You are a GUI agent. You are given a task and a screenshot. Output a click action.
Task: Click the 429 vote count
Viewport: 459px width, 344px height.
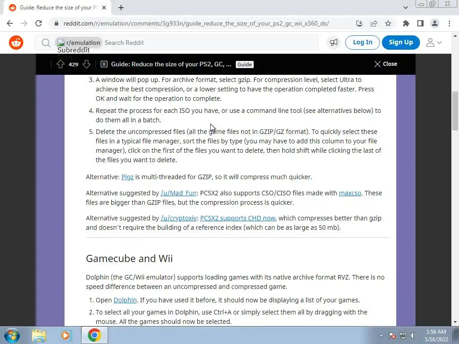pyautogui.click(x=74, y=64)
